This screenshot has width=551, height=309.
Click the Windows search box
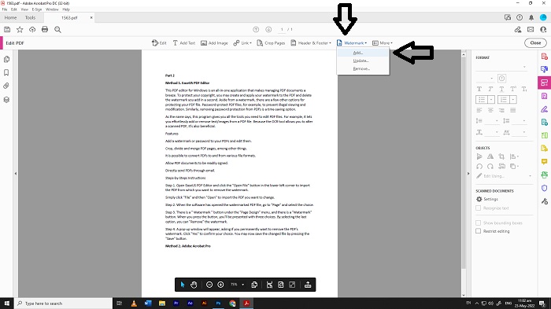click(x=63, y=303)
